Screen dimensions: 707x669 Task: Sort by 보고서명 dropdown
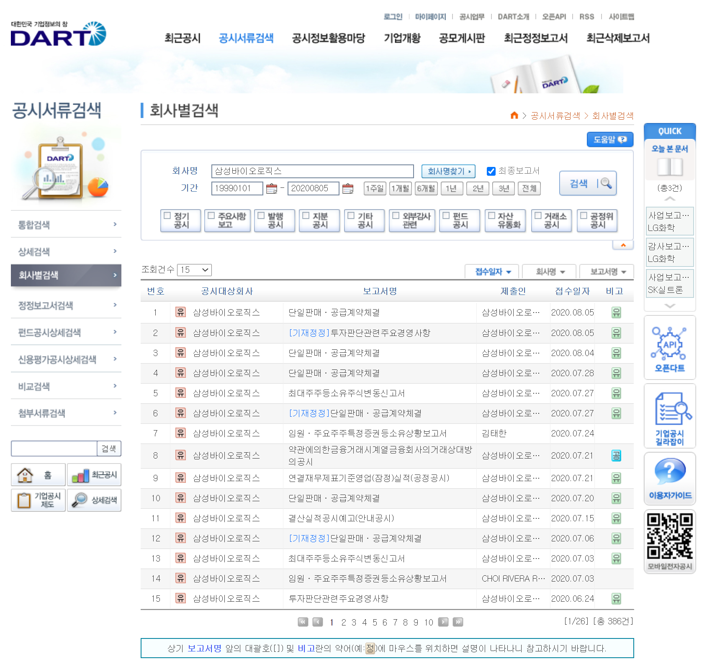(x=607, y=272)
